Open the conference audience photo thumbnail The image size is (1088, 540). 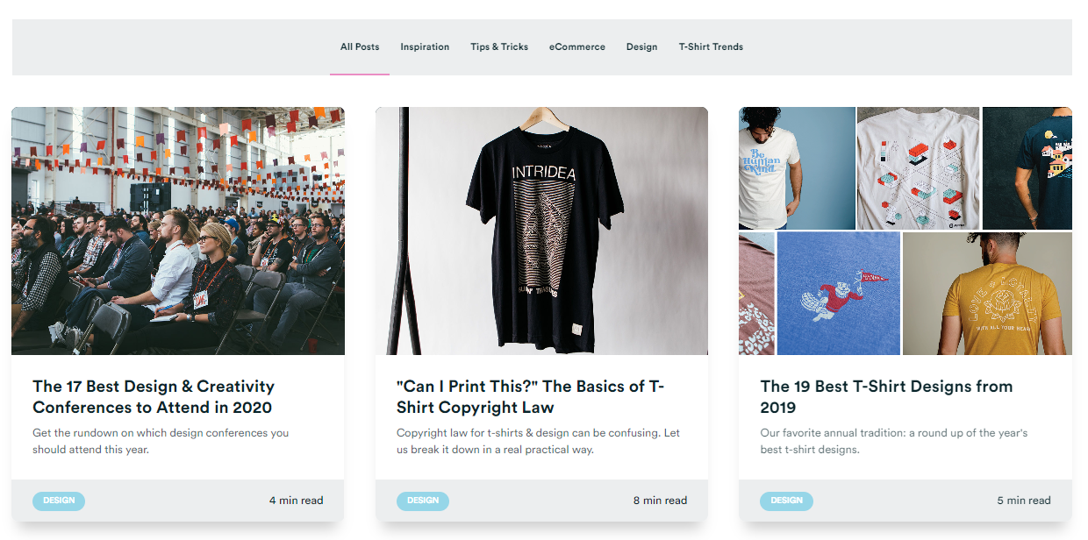(x=178, y=231)
